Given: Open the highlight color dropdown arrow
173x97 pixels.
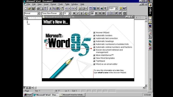Looking at the screenshot, I should [88, 13].
